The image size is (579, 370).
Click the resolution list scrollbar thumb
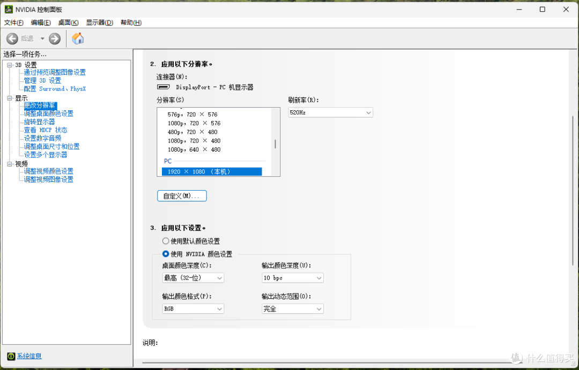(x=275, y=144)
